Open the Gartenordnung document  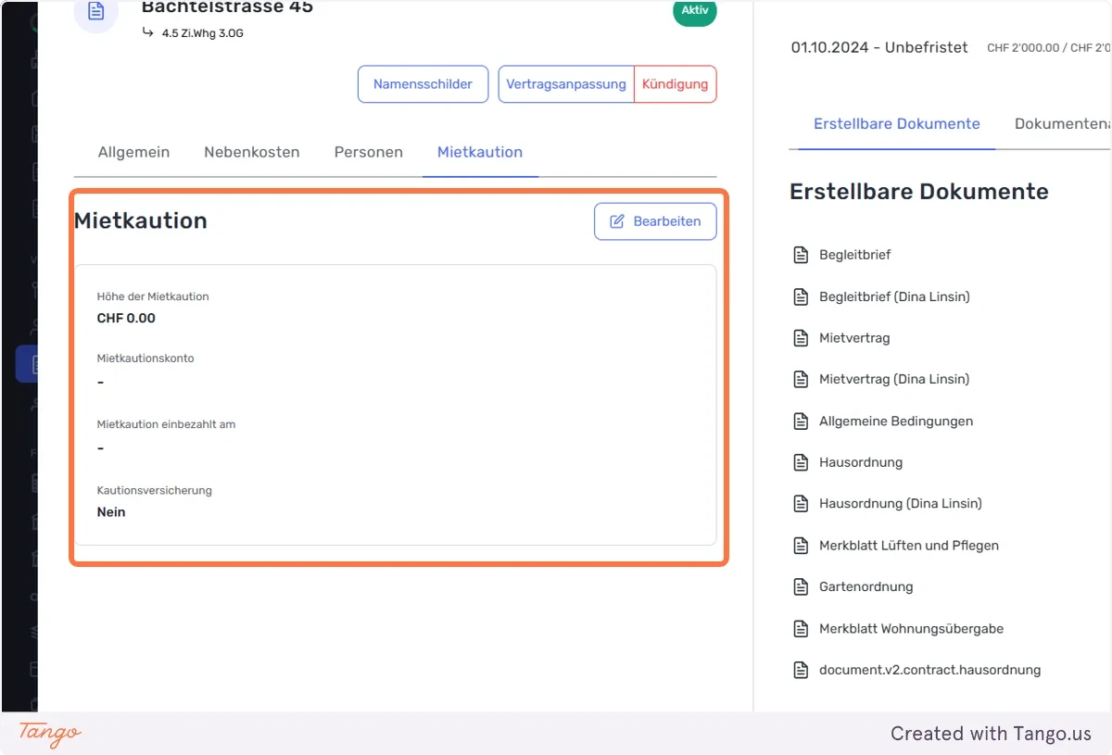coord(866,586)
